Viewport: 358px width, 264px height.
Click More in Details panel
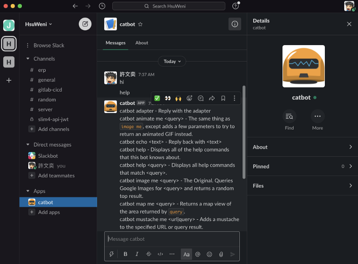pos(317,120)
